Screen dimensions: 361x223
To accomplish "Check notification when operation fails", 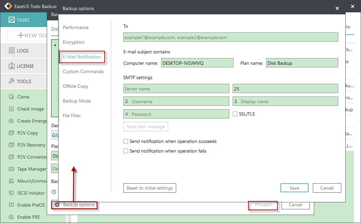I will (x=126, y=151).
